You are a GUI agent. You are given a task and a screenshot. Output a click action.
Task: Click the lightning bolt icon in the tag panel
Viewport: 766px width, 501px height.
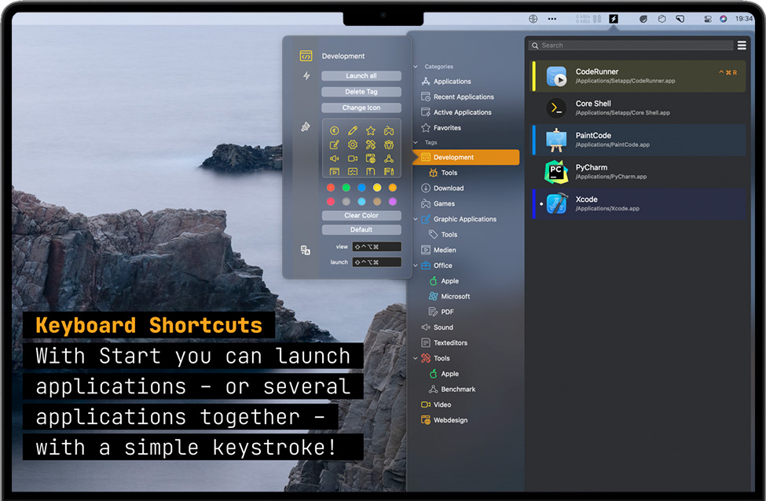(306, 76)
